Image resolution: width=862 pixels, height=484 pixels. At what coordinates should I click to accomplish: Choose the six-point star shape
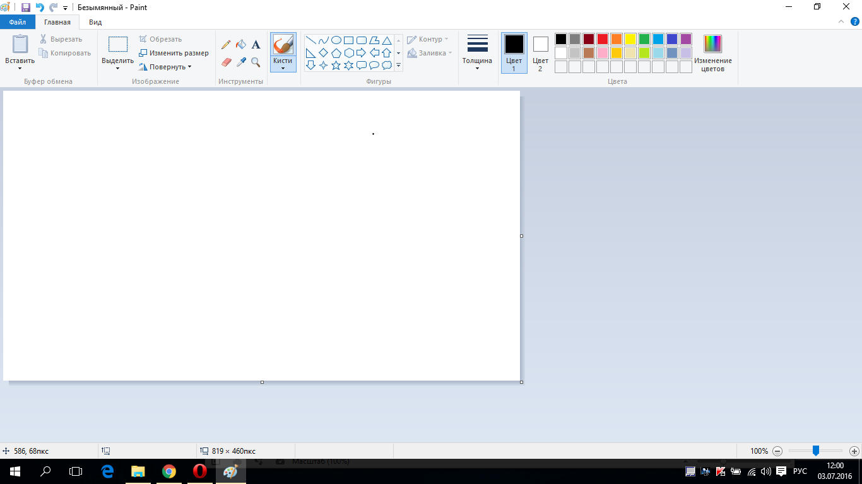point(349,65)
